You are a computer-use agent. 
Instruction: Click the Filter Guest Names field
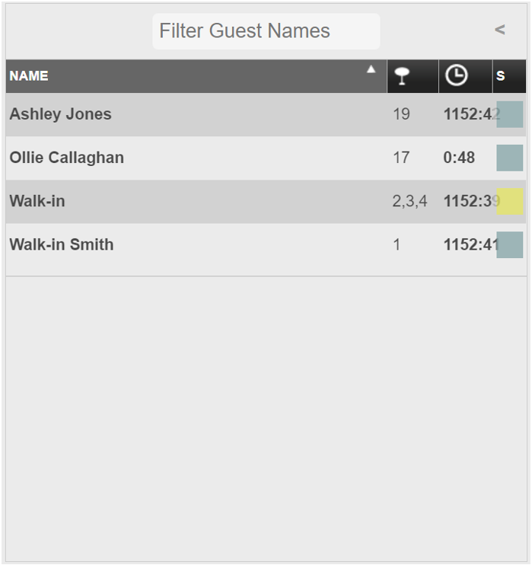pyautogui.click(x=266, y=31)
